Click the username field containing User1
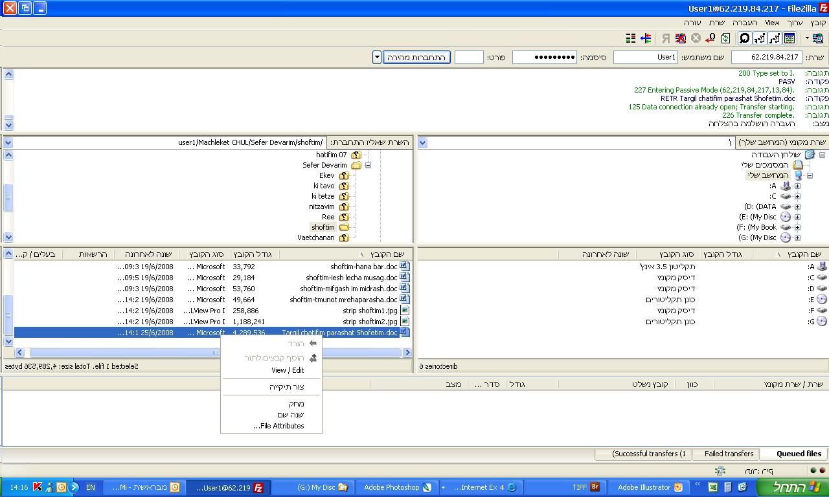This screenshot has height=497, width=829. click(646, 58)
